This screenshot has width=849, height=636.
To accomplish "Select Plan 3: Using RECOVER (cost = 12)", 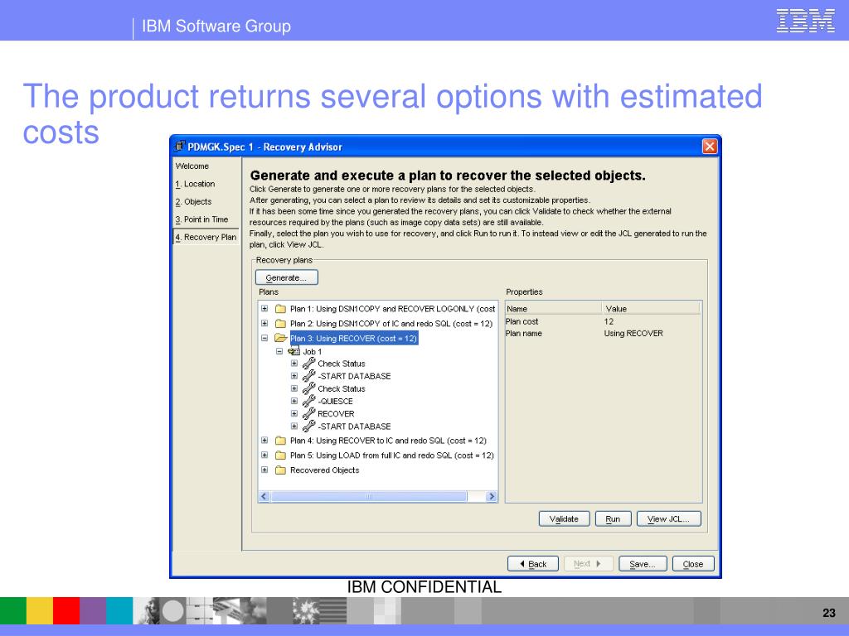I will pyautogui.click(x=353, y=338).
